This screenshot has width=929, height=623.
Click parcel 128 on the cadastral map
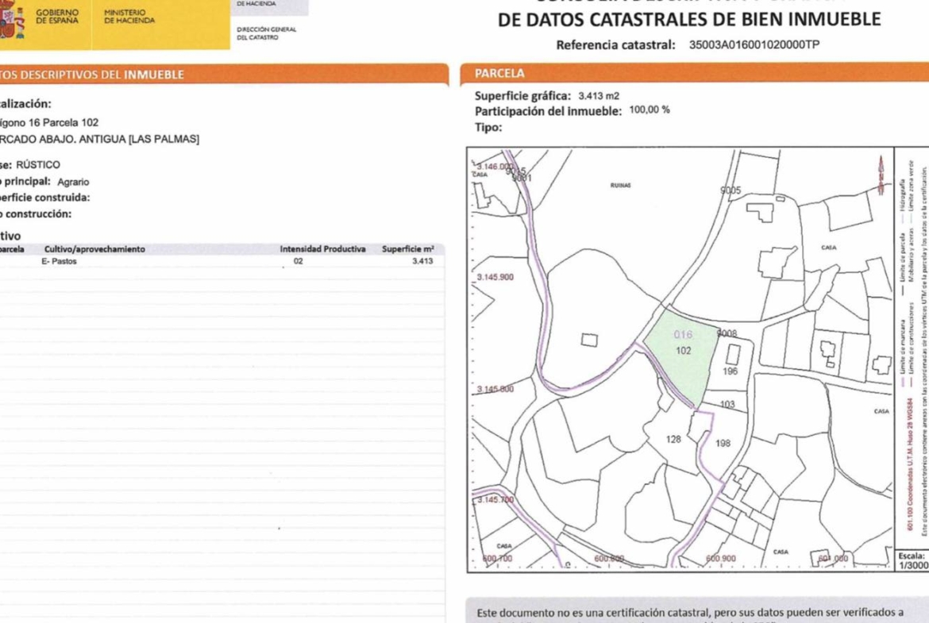pos(673,439)
